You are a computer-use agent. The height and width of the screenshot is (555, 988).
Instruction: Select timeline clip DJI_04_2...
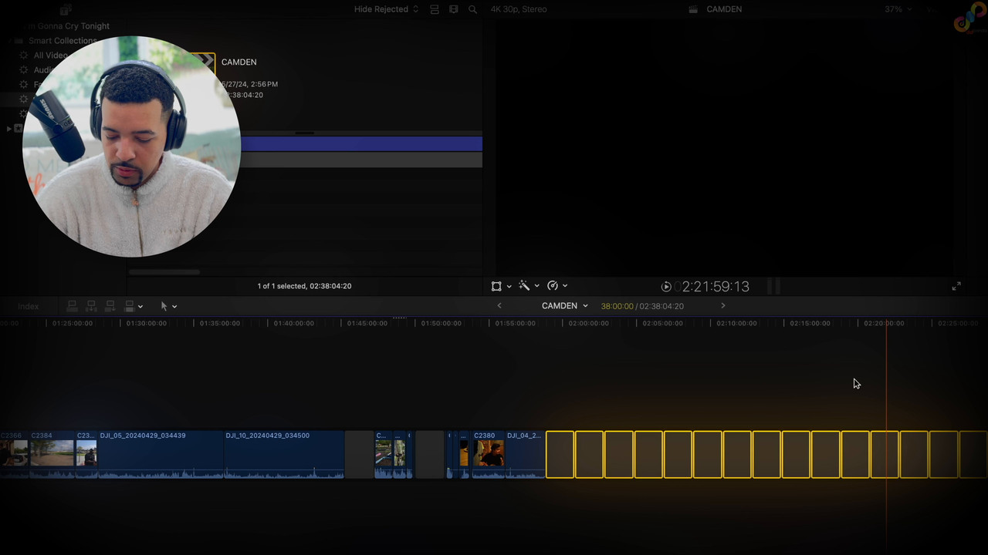point(525,454)
